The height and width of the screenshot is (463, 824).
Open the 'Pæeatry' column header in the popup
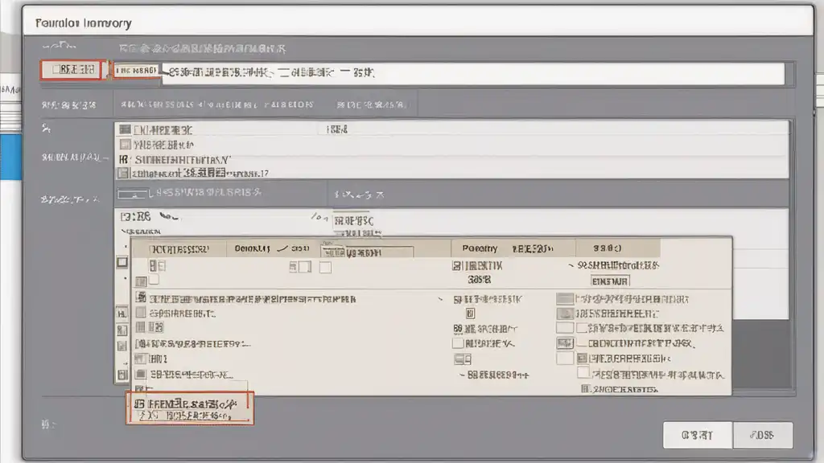pos(480,248)
